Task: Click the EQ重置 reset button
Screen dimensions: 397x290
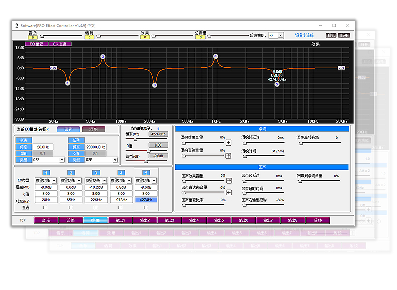Action: tap(37, 44)
